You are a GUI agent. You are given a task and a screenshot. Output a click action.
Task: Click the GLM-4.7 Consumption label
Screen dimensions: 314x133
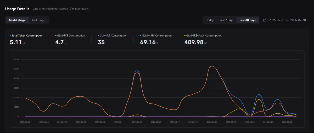(114, 36)
